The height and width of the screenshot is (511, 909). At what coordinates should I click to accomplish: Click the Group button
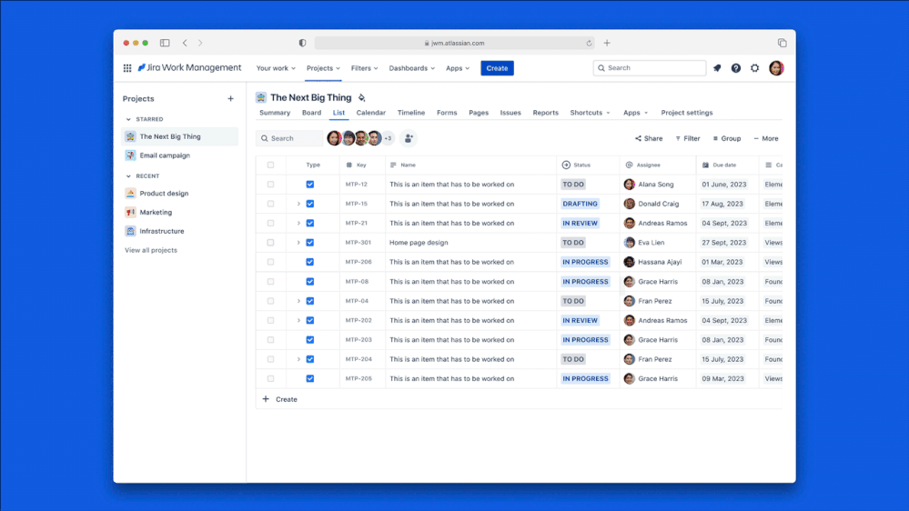[x=727, y=138]
